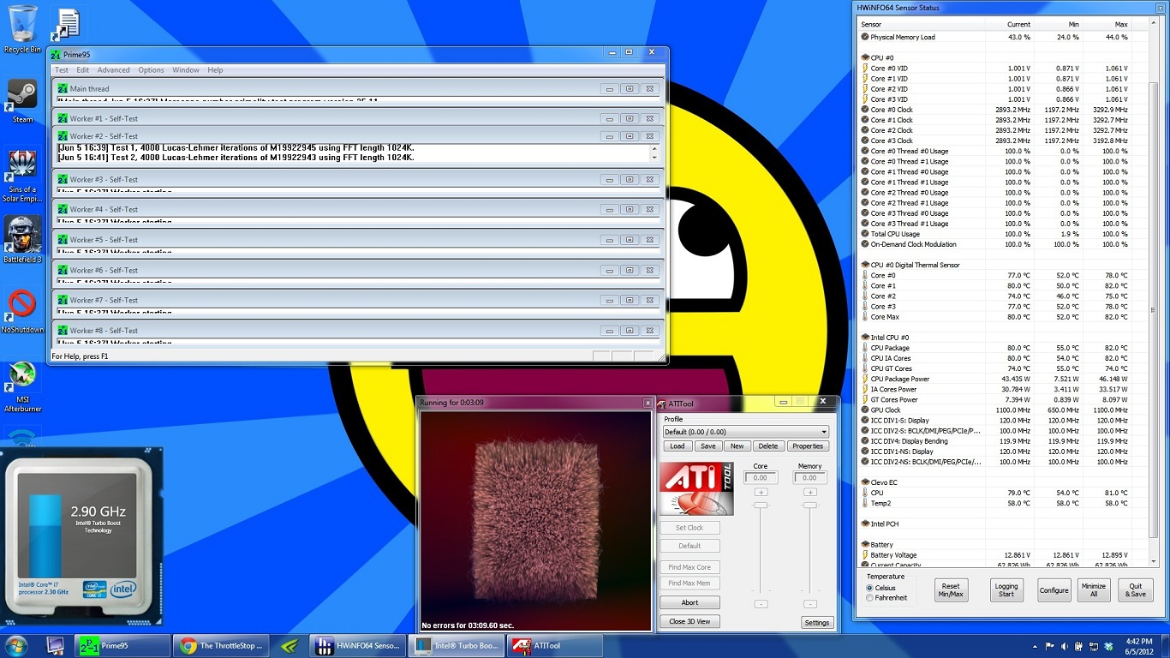Open the Windows Start menu orb

16,645
